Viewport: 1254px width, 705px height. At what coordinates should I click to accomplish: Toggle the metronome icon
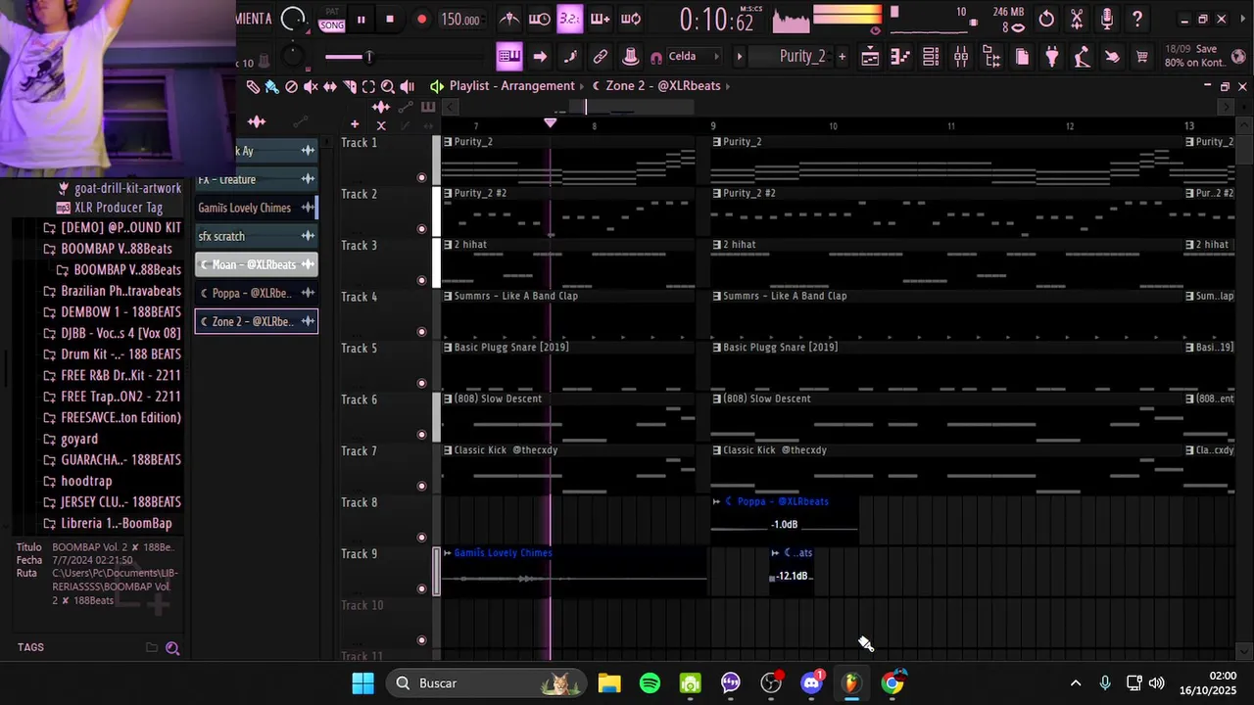509,19
